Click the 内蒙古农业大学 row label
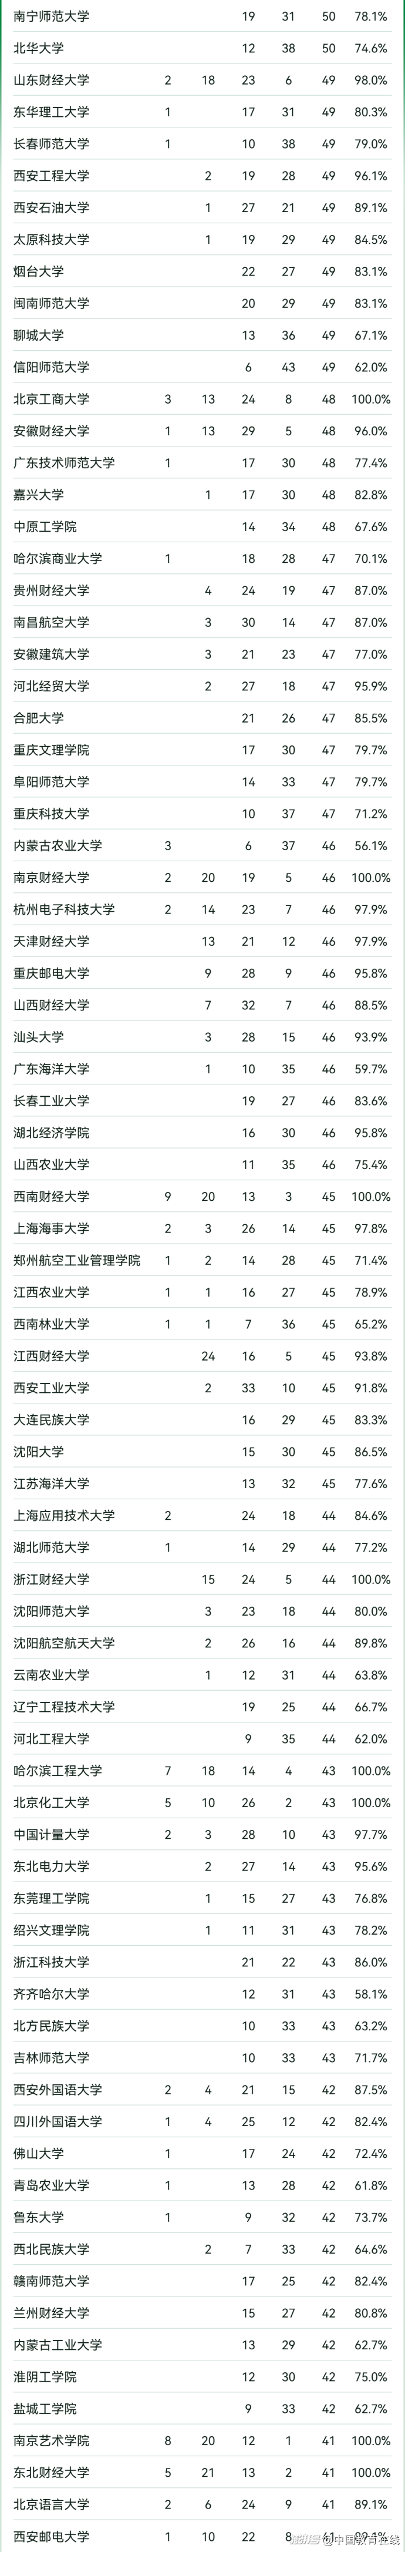 click(58, 846)
